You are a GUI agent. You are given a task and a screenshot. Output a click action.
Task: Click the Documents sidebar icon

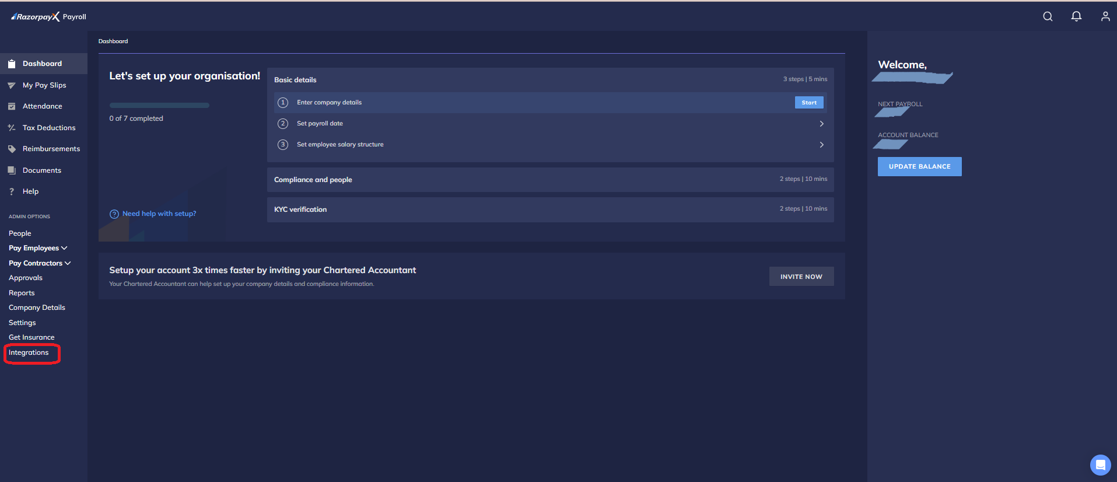[x=12, y=170]
